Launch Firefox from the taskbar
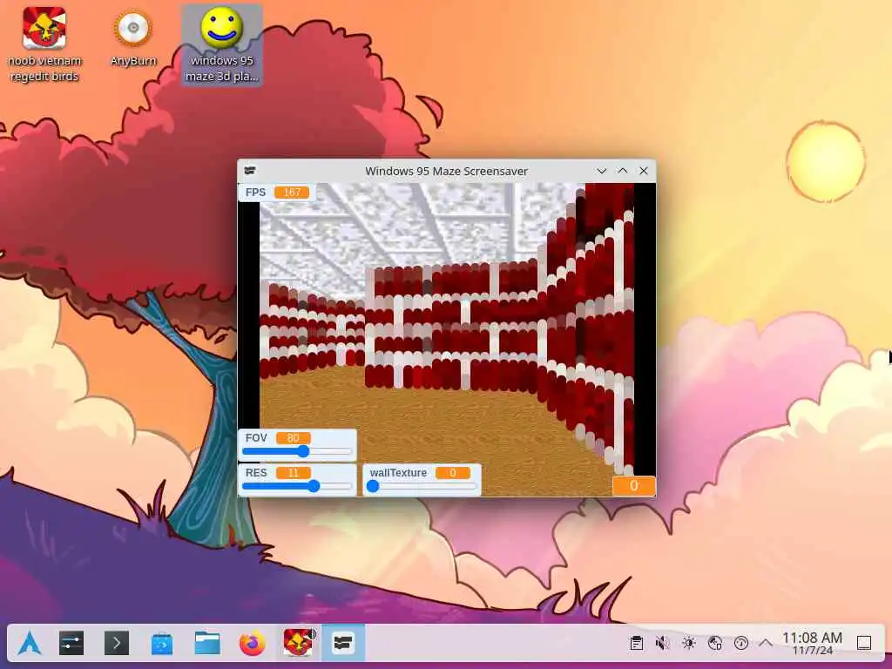Image resolution: width=892 pixels, height=669 pixels. (x=252, y=644)
